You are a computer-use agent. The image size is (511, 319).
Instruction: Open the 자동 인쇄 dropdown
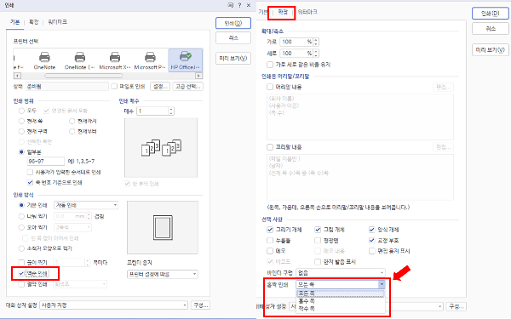point(86,205)
